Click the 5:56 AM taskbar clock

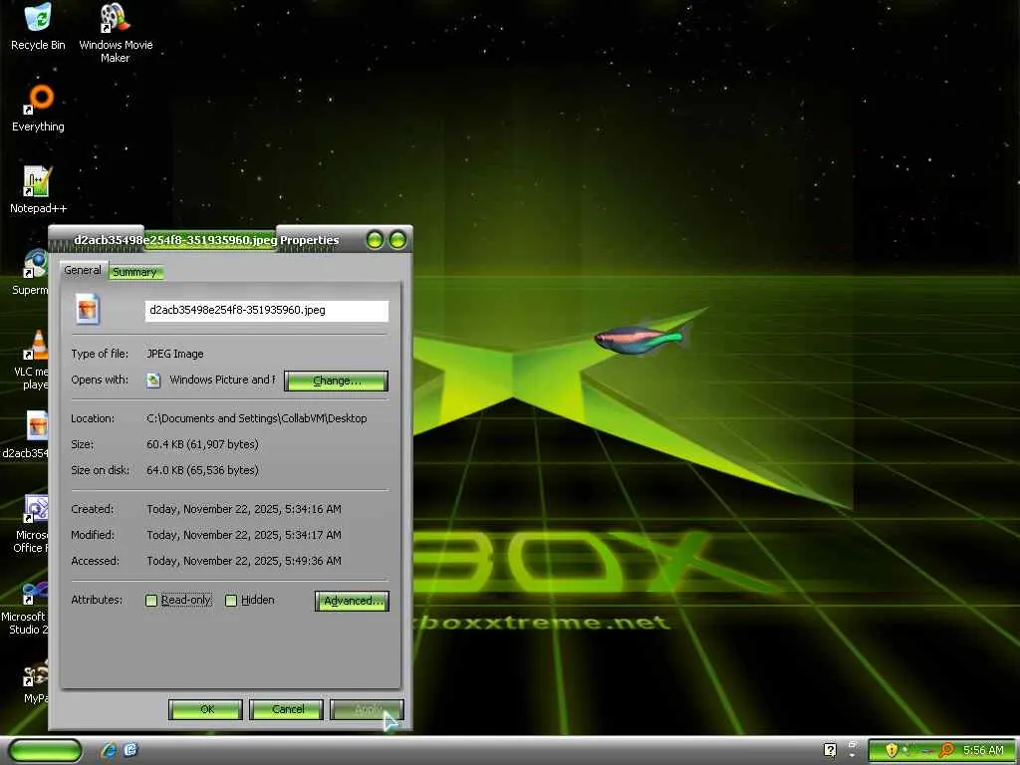[983, 750]
